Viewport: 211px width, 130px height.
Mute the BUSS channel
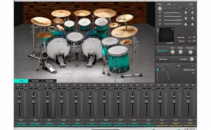click(x=193, y=85)
